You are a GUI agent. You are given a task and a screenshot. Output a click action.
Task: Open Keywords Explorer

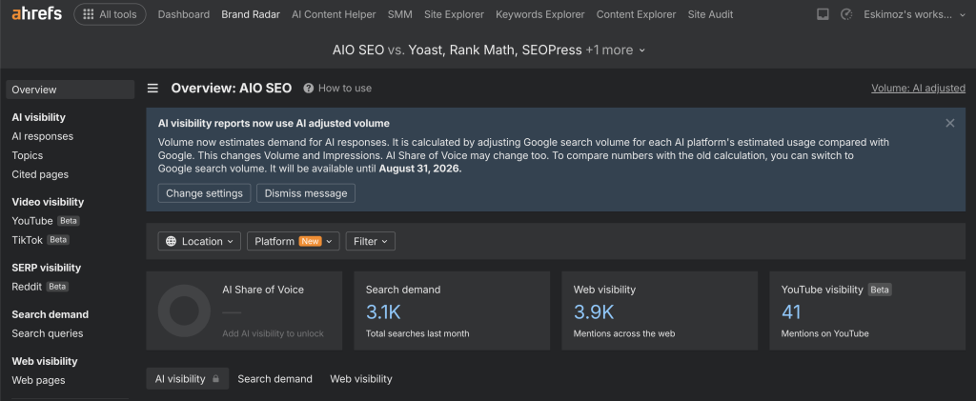click(x=540, y=14)
